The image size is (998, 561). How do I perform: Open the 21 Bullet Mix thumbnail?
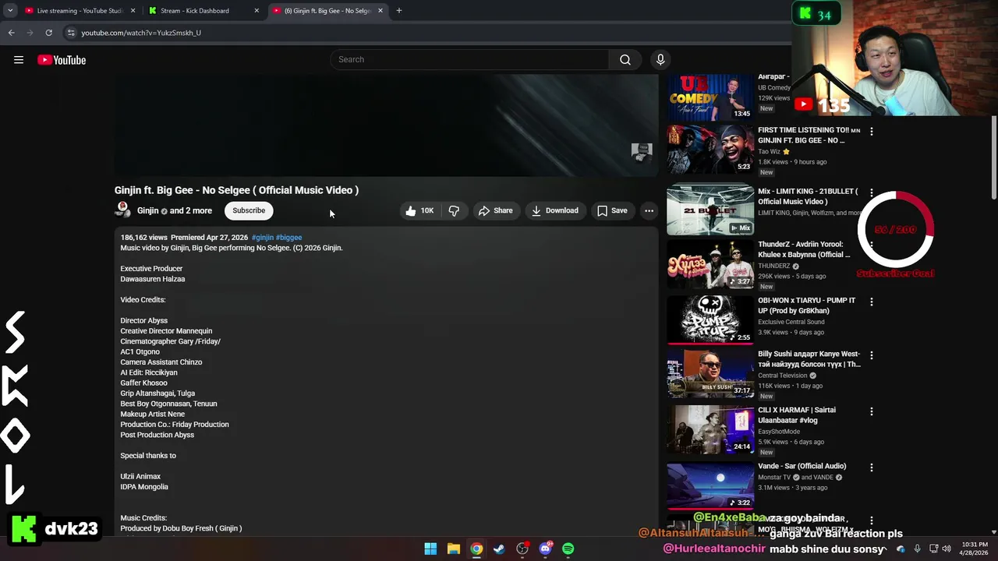[710, 210]
